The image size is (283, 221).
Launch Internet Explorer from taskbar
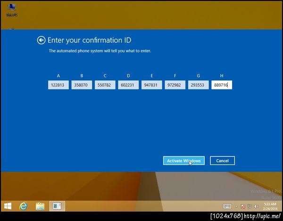point(23,206)
